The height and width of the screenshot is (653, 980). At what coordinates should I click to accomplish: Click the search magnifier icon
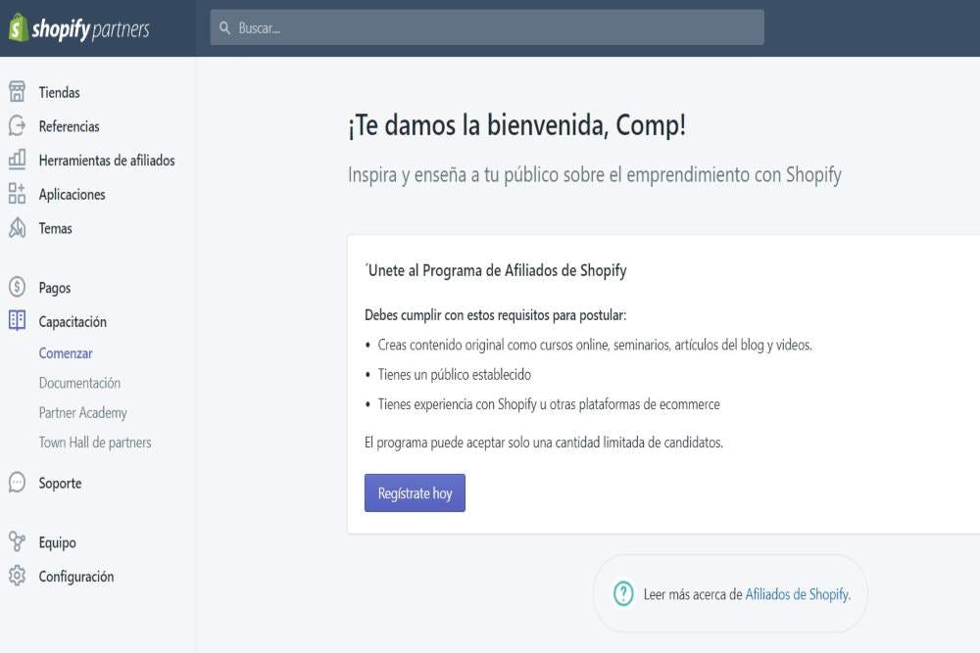point(225,27)
